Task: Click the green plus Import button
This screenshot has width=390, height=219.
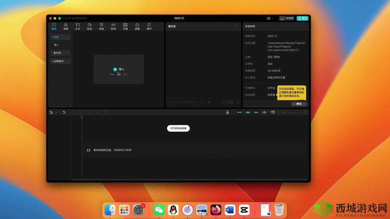Action: point(115,69)
